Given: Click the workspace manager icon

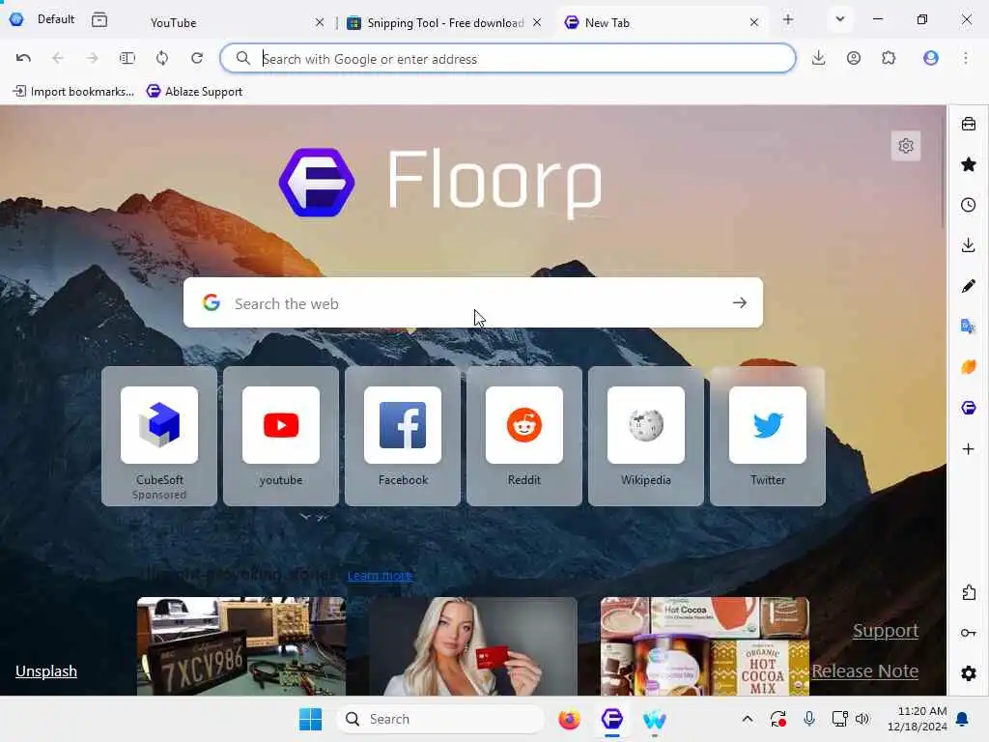Looking at the screenshot, I should click(x=99, y=19).
